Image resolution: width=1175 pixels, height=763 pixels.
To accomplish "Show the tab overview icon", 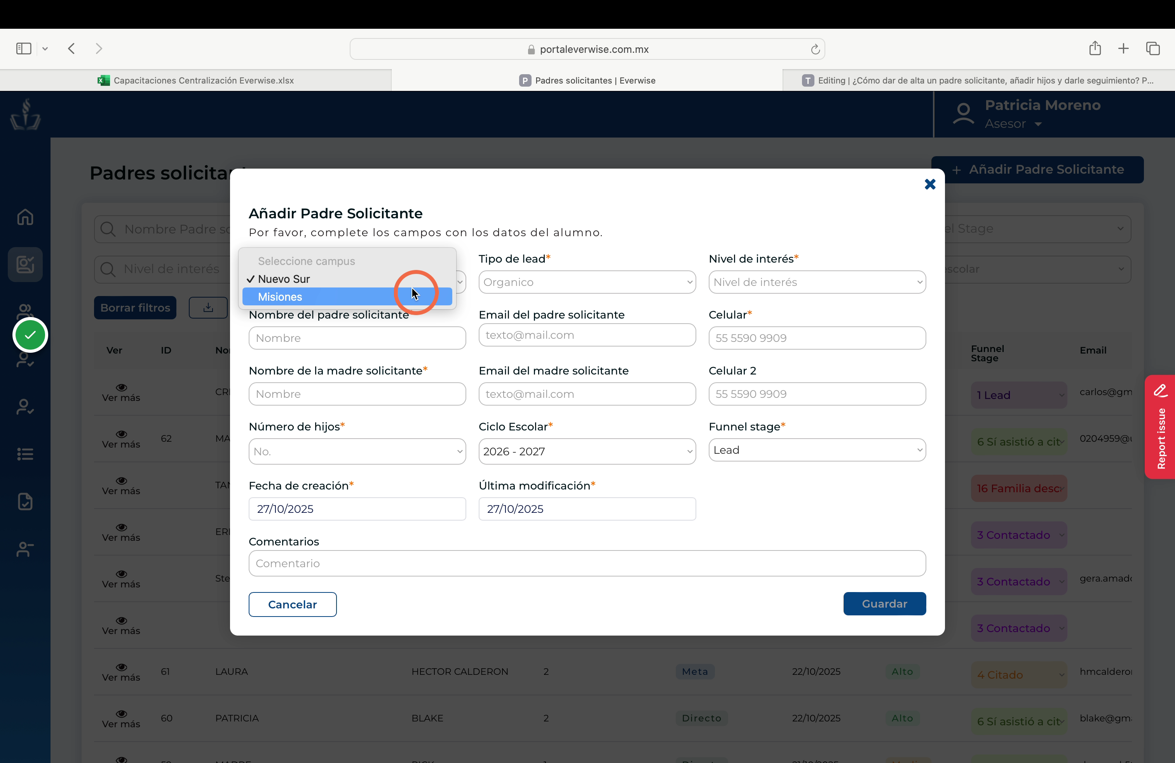I will coord(1153,48).
